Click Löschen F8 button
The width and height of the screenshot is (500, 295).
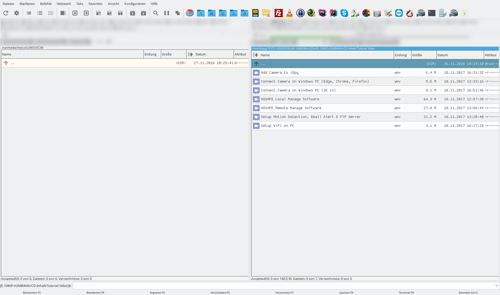(346, 293)
